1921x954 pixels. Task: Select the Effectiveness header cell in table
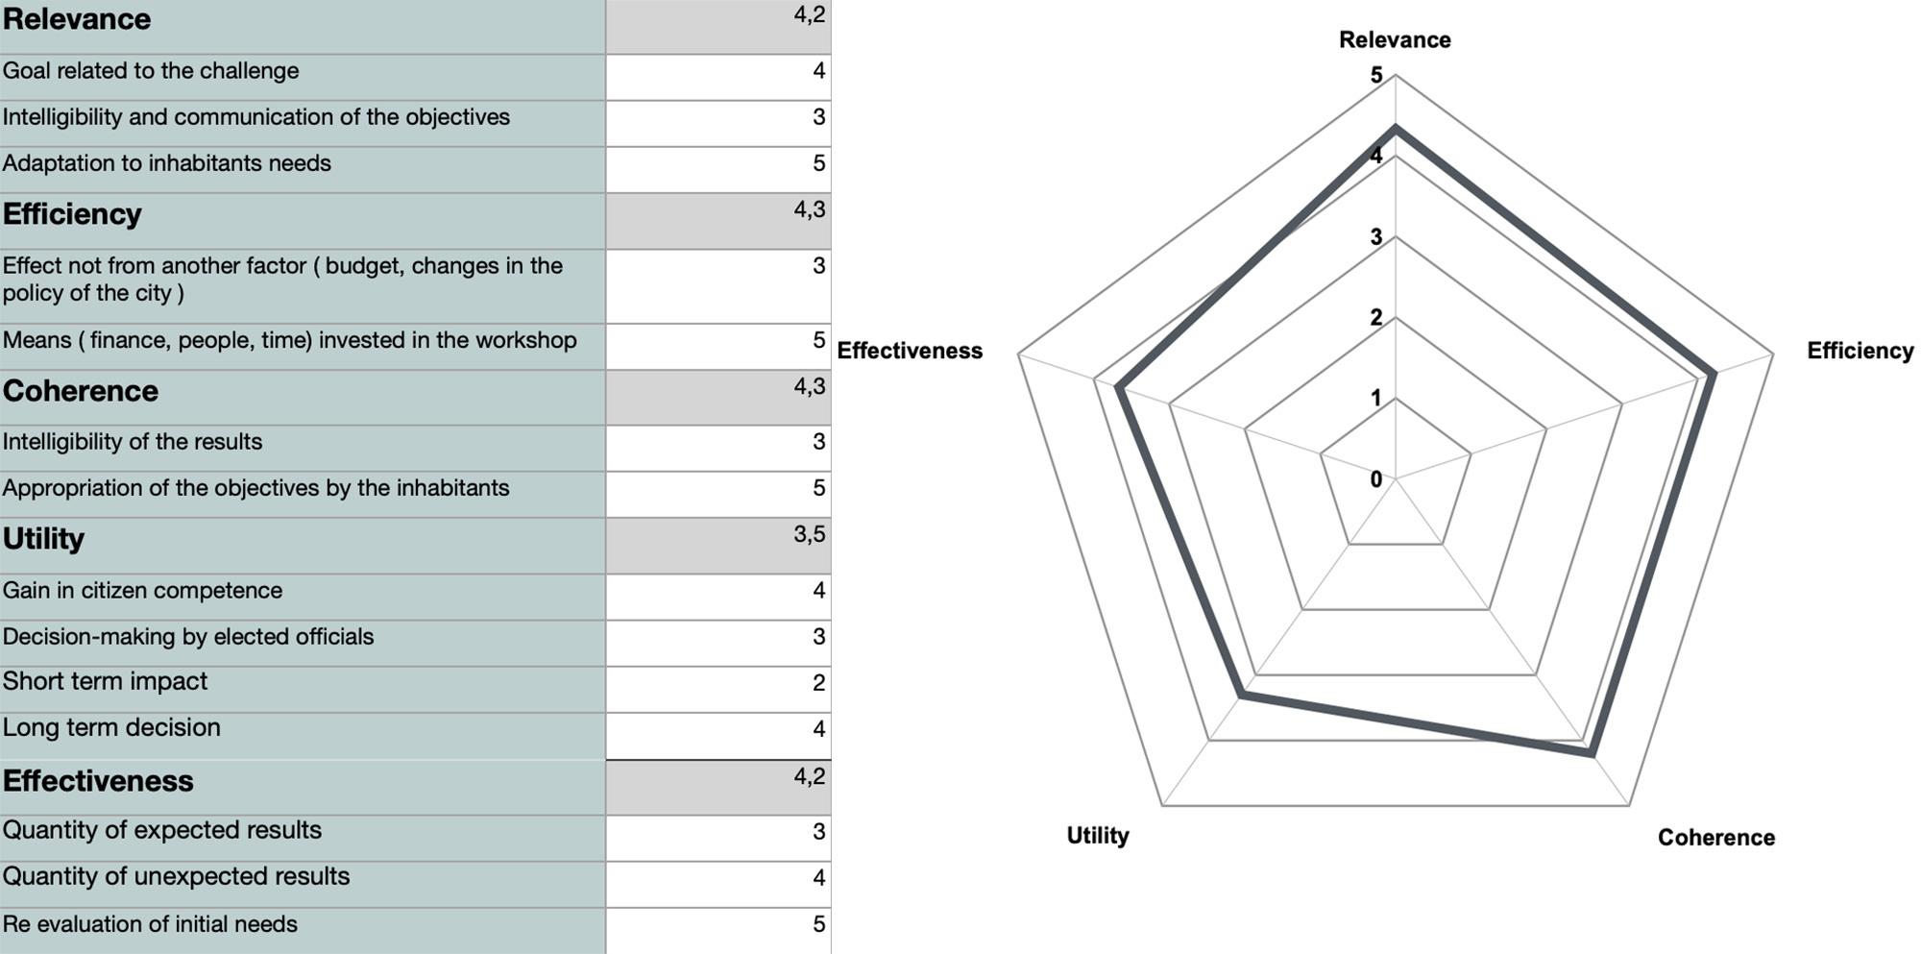point(303,788)
